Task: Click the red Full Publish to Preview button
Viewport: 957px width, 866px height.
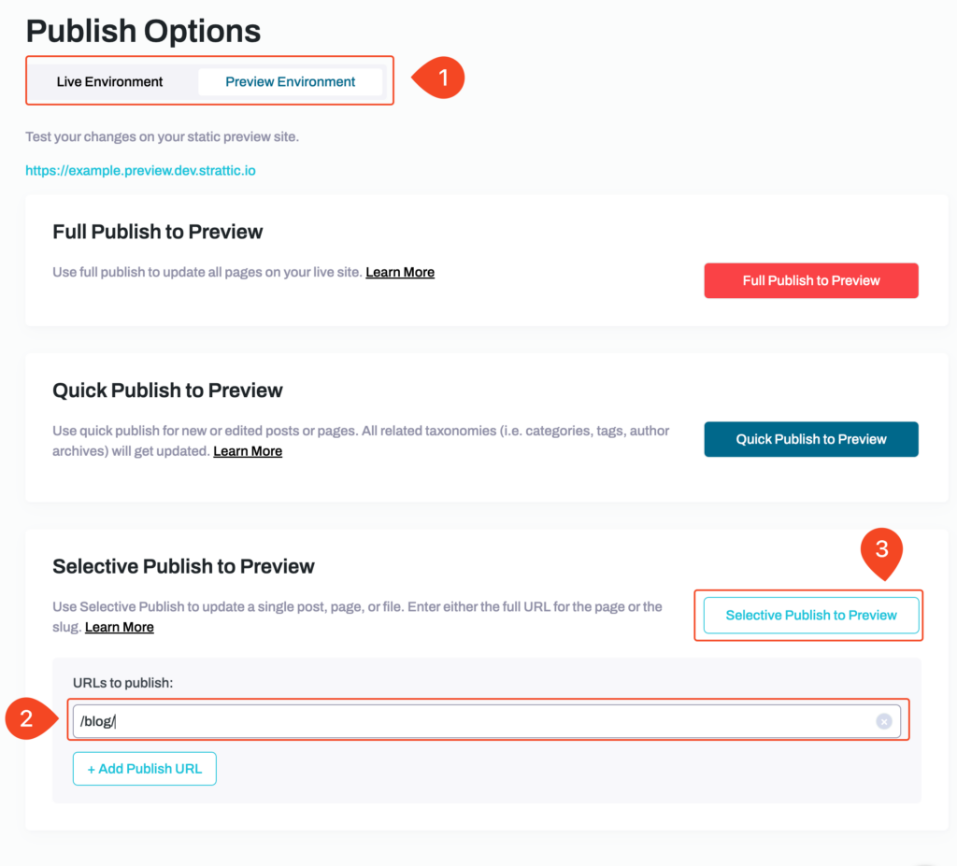Action: pos(811,281)
